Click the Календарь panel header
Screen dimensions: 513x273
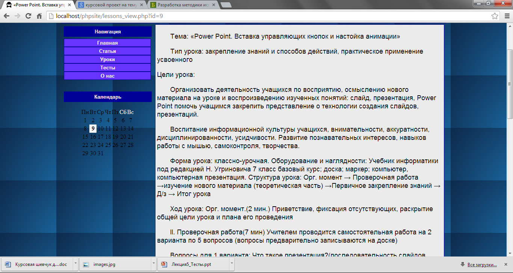point(108,97)
